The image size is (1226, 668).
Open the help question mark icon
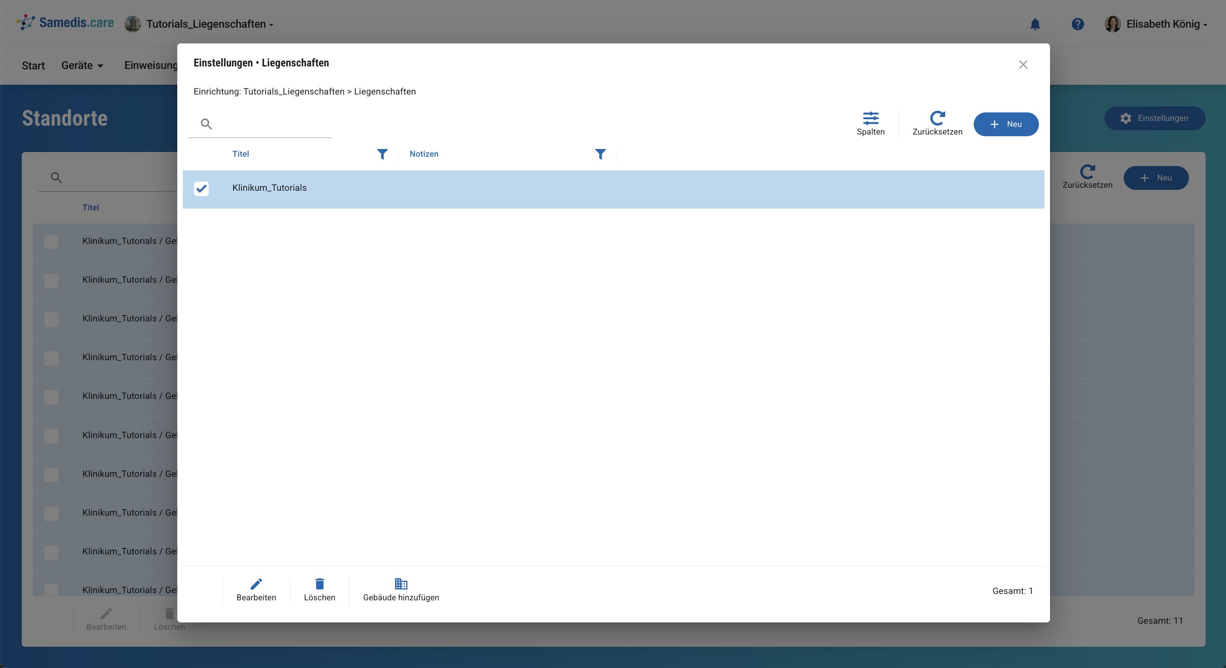click(1078, 24)
